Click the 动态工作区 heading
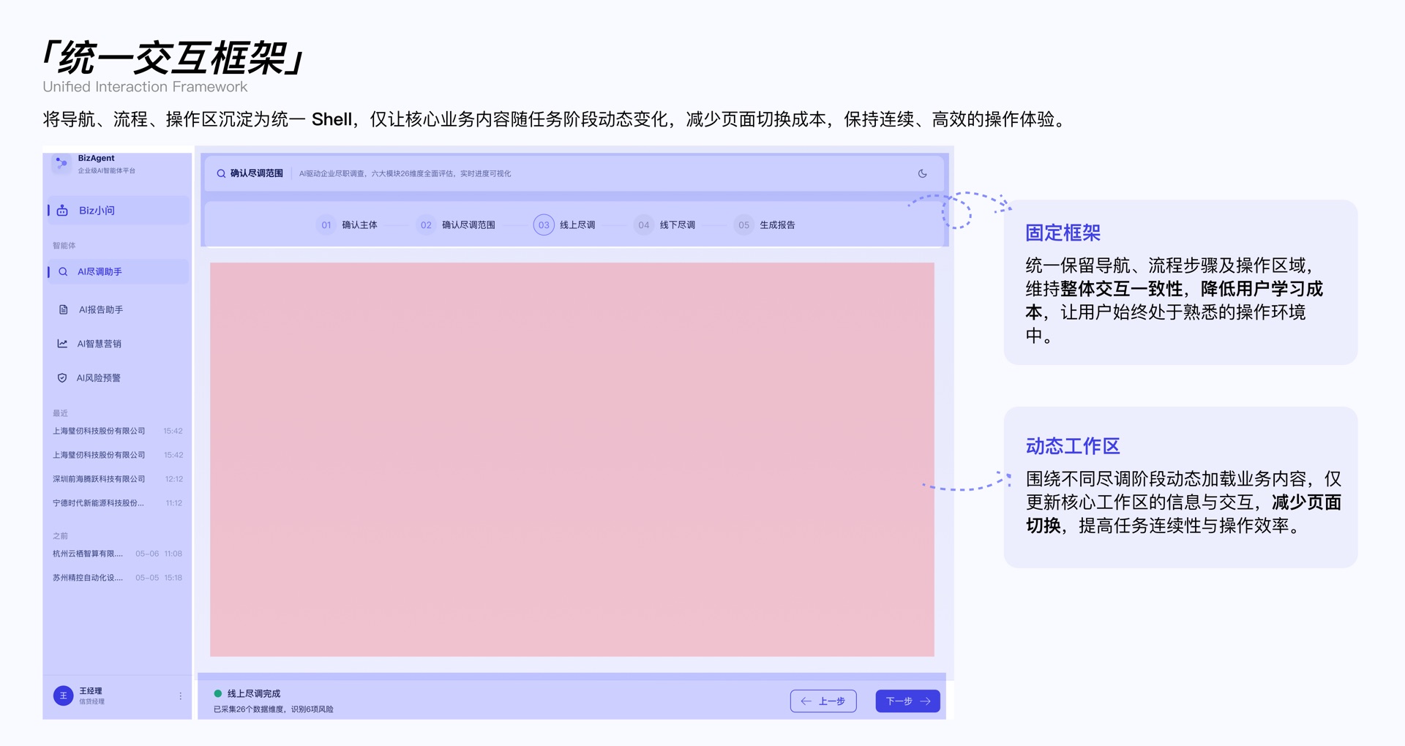 point(1072,446)
